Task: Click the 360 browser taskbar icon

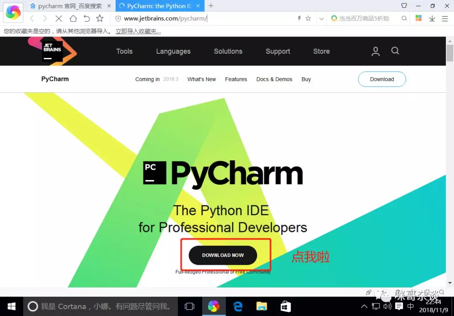Action: click(x=214, y=306)
